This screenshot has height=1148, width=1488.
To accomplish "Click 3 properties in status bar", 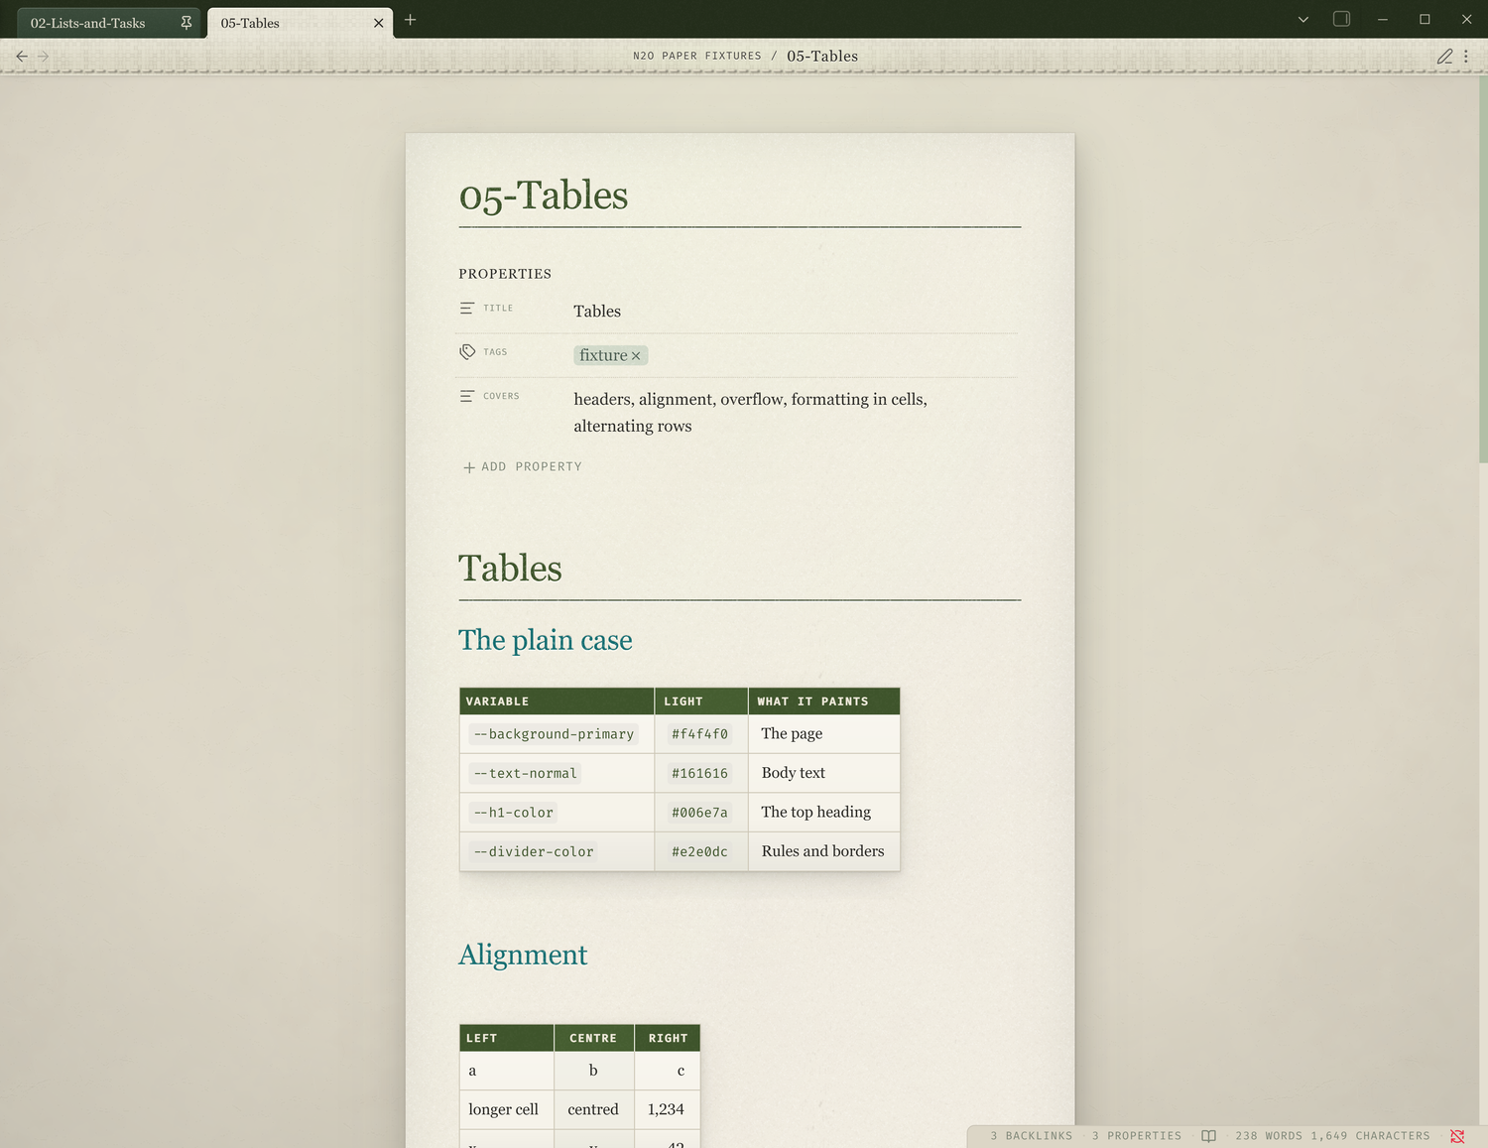I will click(1137, 1136).
